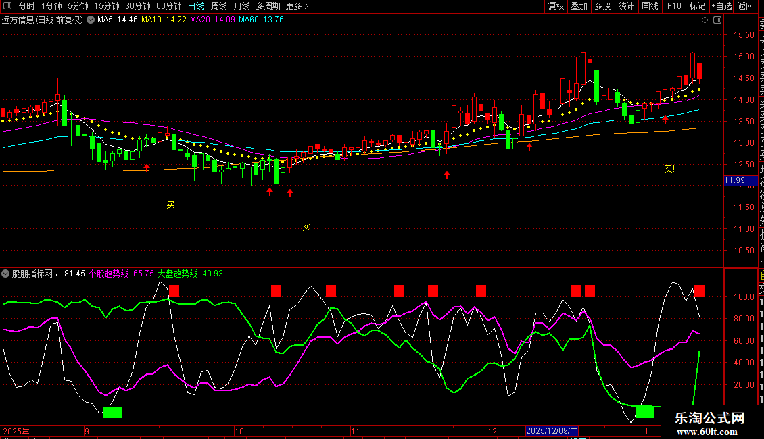Expand the 更多 periods menu
Viewport: 764px width, 439px height.
tap(297, 6)
